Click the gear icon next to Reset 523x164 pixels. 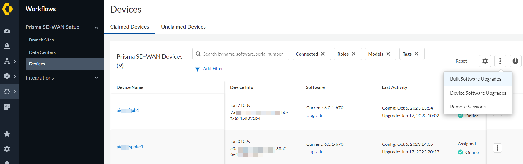[485, 61]
